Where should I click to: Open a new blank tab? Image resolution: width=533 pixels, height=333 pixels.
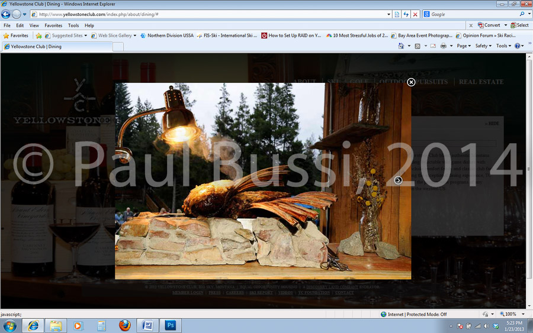118,47
